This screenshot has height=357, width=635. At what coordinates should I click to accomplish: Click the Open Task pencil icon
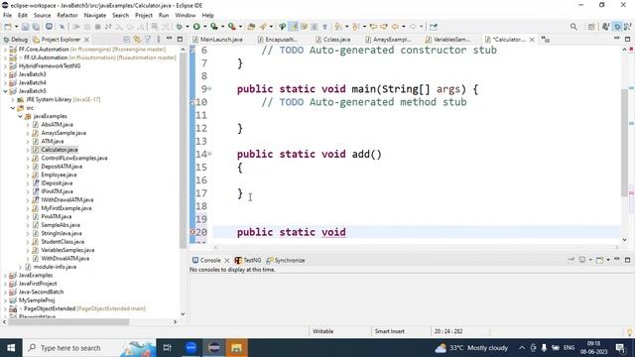click(263, 27)
